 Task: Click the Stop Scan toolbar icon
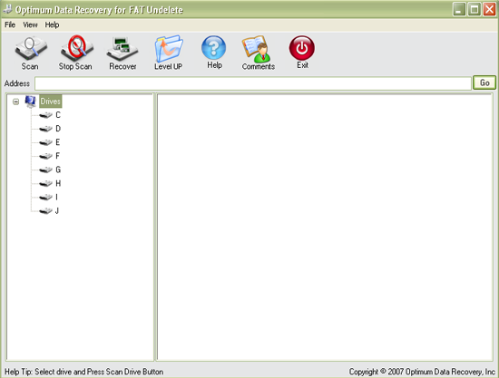77,48
